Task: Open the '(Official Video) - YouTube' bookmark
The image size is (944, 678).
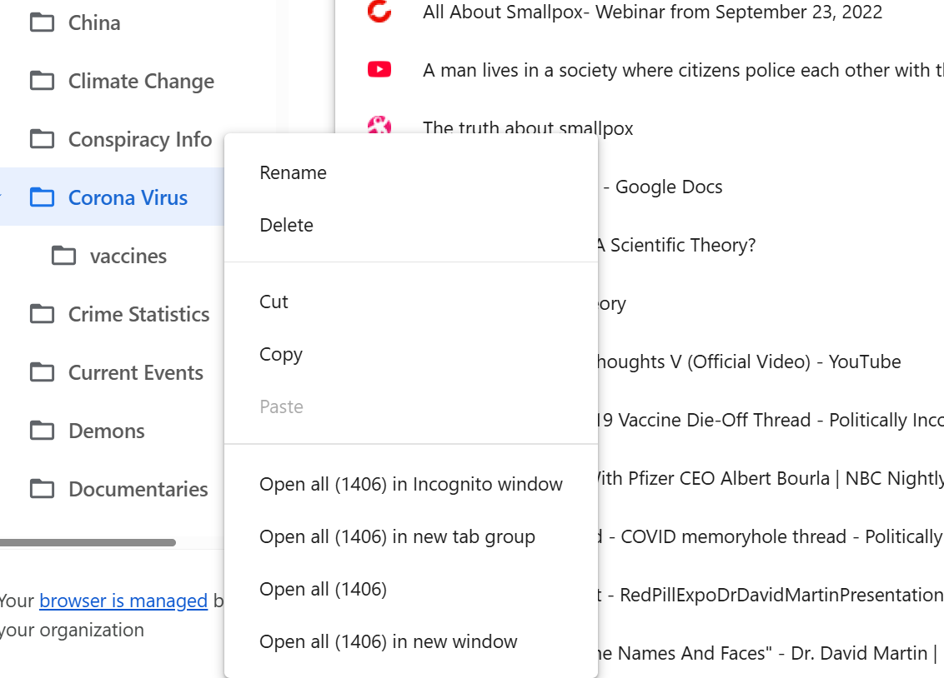Action: [750, 361]
